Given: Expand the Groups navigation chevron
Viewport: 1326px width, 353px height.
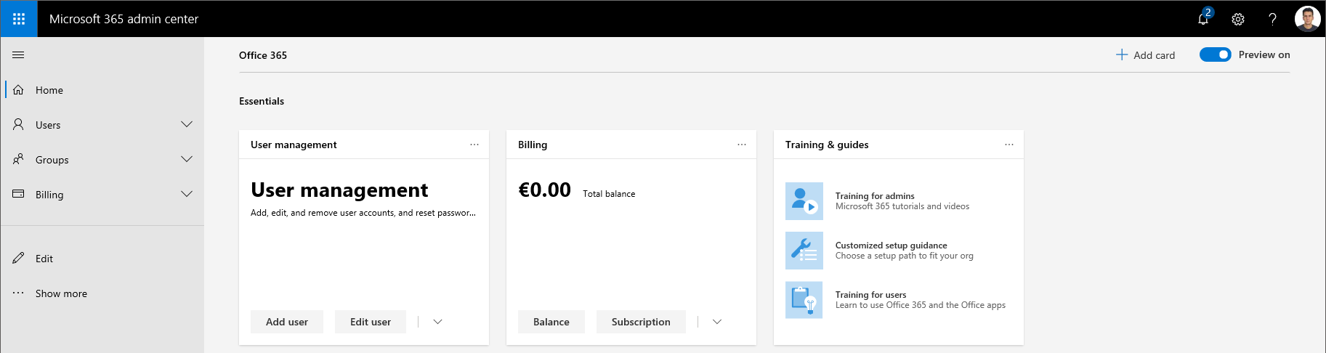Looking at the screenshot, I should [187, 159].
